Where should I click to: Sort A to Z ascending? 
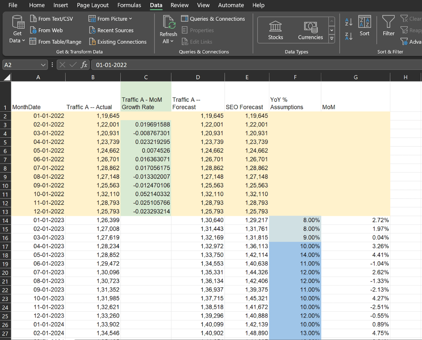349,22
